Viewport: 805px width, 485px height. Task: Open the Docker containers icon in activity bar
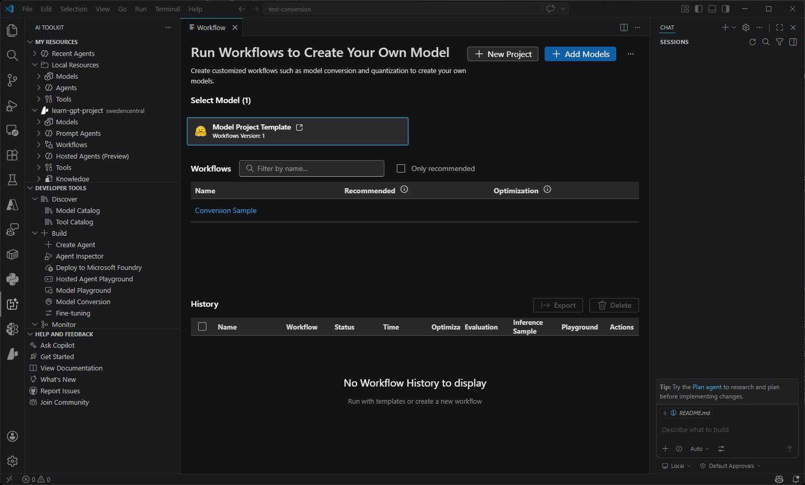tap(12, 254)
